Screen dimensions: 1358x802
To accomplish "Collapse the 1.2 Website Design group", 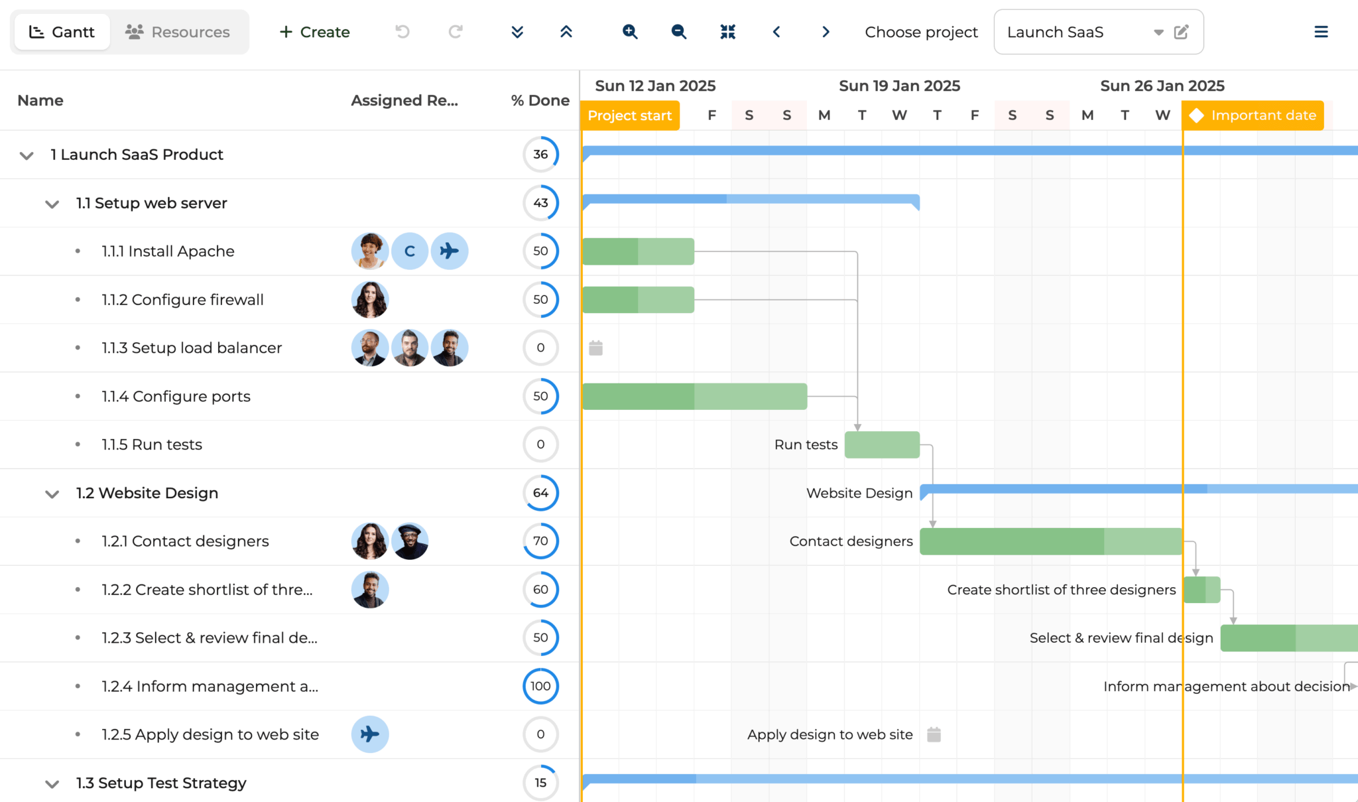I will tap(52, 494).
